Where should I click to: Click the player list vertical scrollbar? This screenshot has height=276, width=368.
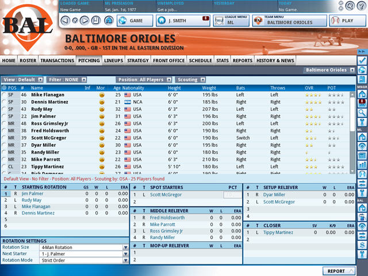352,133
